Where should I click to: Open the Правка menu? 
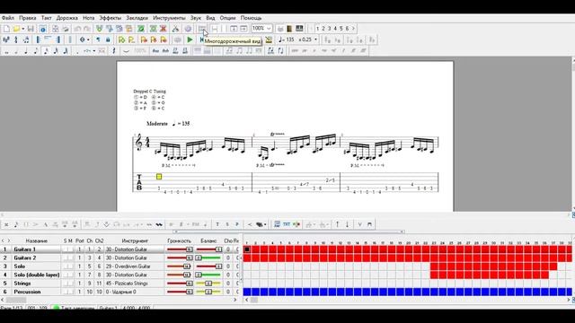[28, 18]
